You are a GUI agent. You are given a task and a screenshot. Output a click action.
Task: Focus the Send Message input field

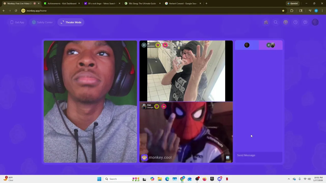click(x=259, y=155)
